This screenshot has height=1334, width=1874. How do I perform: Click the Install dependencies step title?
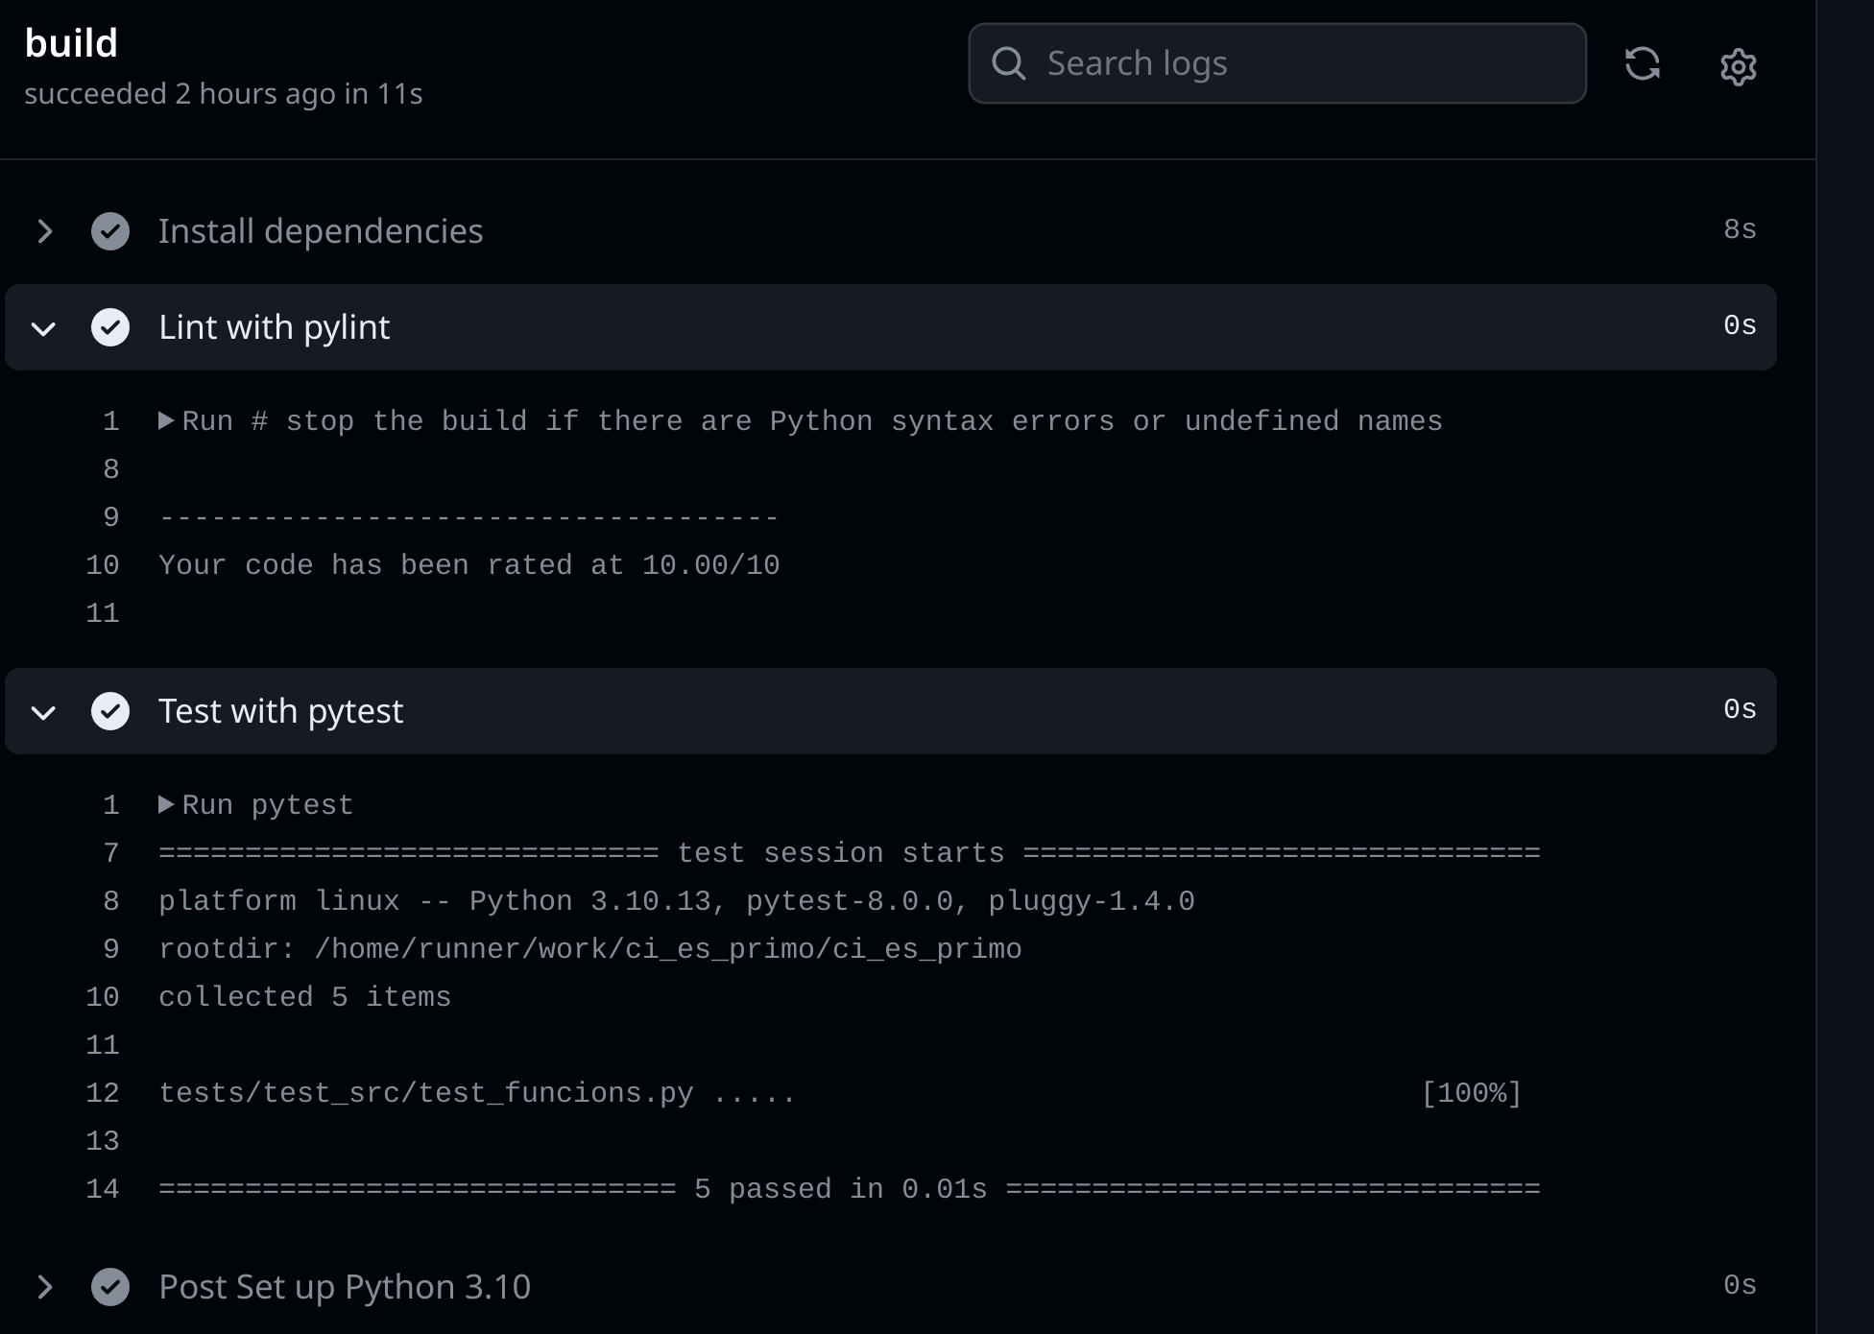coord(321,231)
